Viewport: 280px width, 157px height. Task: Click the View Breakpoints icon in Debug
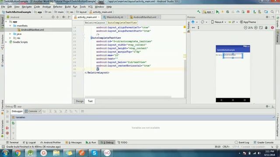(x=7, y=128)
